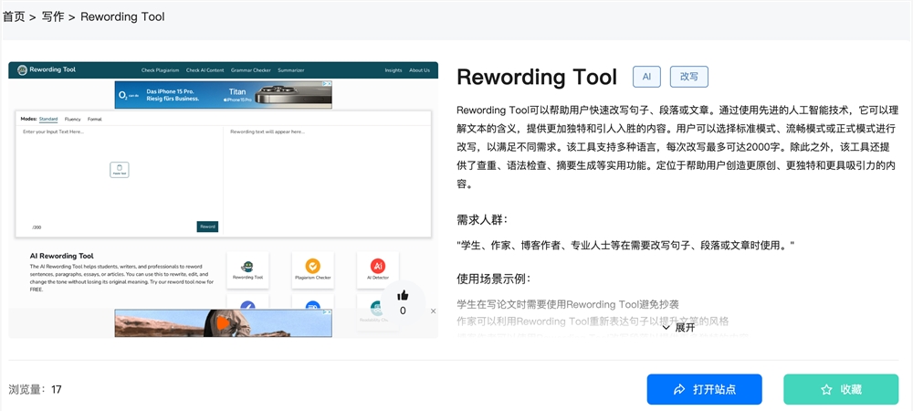The width and height of the screenshot is (913, 411).
Task: Click the Paste Text icon
Action: [120, 169]
